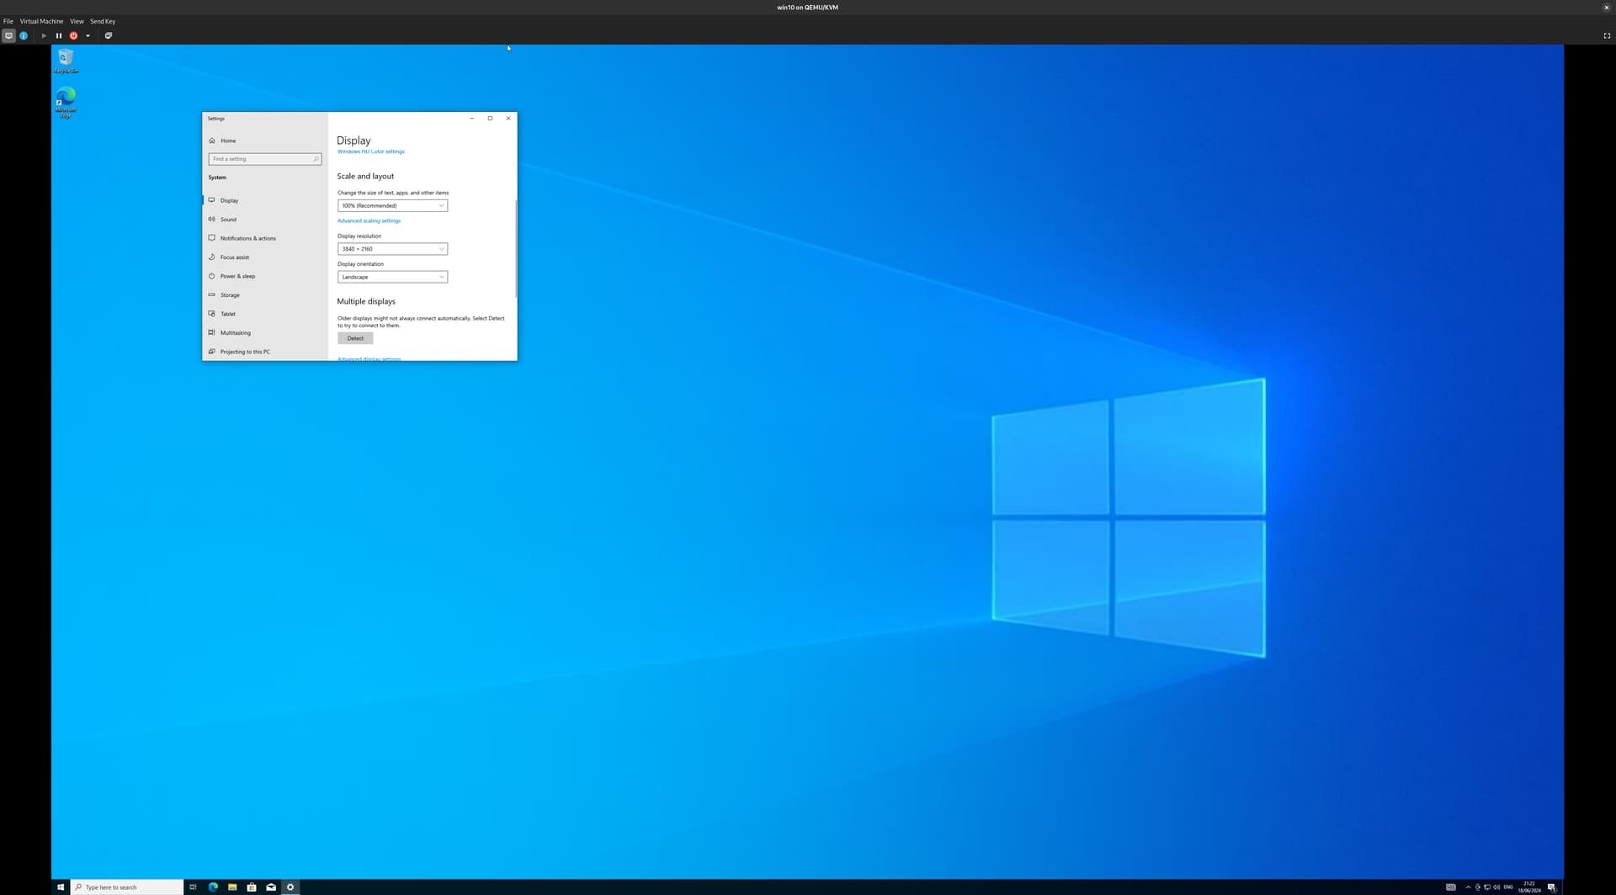Click the Run virtual machine play icon
Screen dimensions: 1616x895
[x=44, y=35]
